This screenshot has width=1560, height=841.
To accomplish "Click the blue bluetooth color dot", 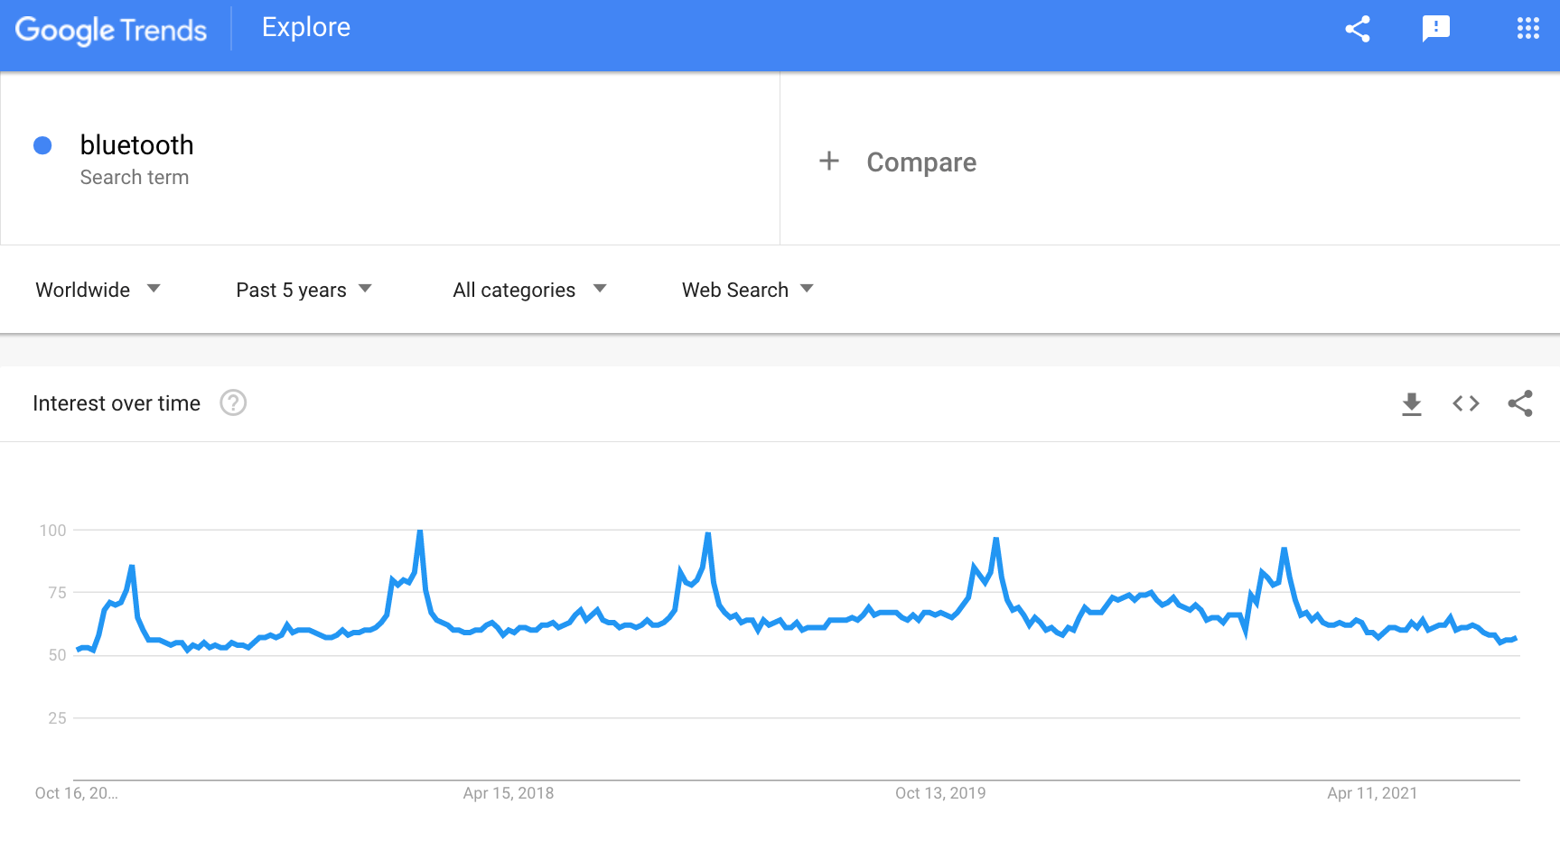I will pos(42,145).
